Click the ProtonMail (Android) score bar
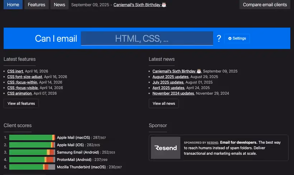The height and width of the screenshot is (175, 294). pos(32,160)
